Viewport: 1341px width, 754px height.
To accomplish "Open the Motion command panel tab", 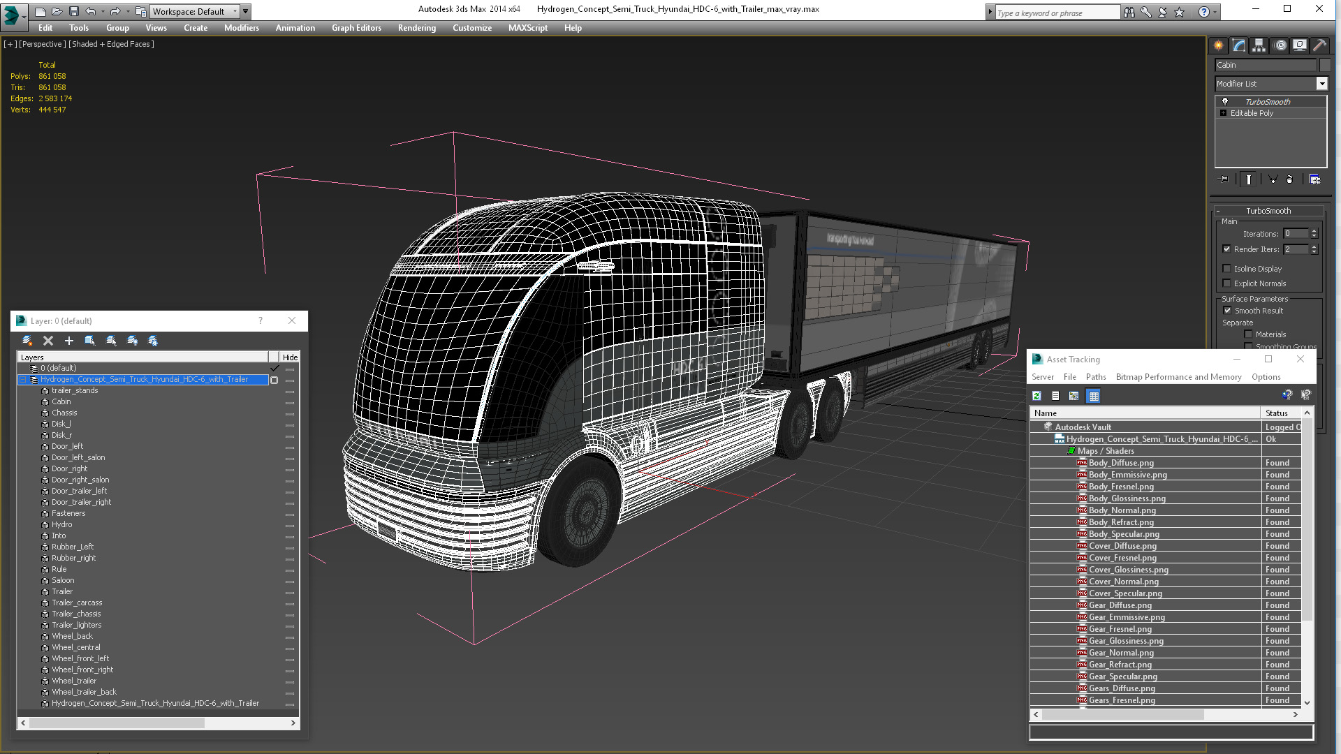I will point(1280,45).
